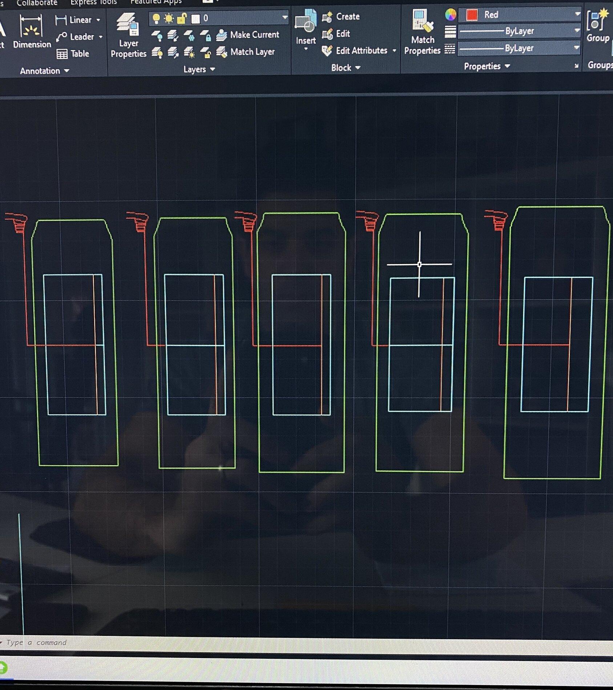
Task: Click Make Current layer icon
Action: tap(222, 35)
